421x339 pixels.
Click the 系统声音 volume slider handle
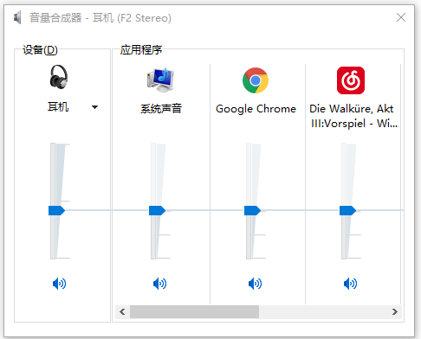157,211
